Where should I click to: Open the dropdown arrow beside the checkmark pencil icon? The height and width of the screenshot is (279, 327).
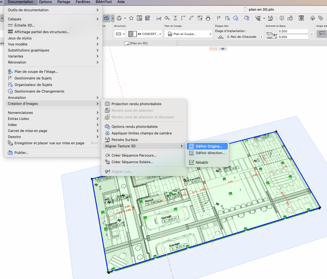264,18
